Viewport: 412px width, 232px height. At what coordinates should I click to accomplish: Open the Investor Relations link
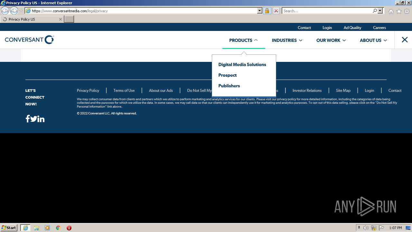click(307, 91)
